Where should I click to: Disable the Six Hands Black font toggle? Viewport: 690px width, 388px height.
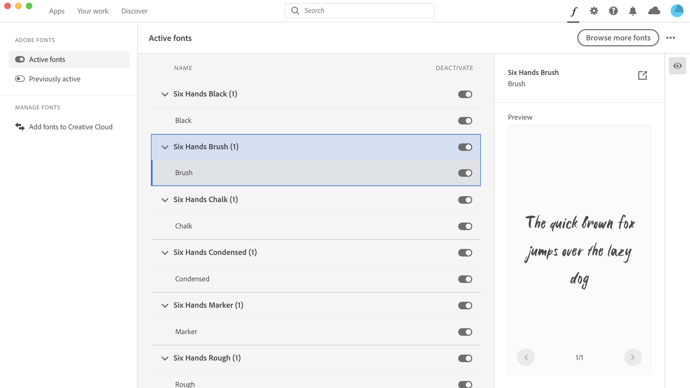click(465, 94)
